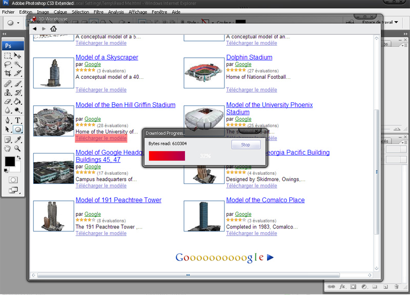Open the Fichier menu
The height and width of the screenshot is (295, 410).
(x=8, y=12)
